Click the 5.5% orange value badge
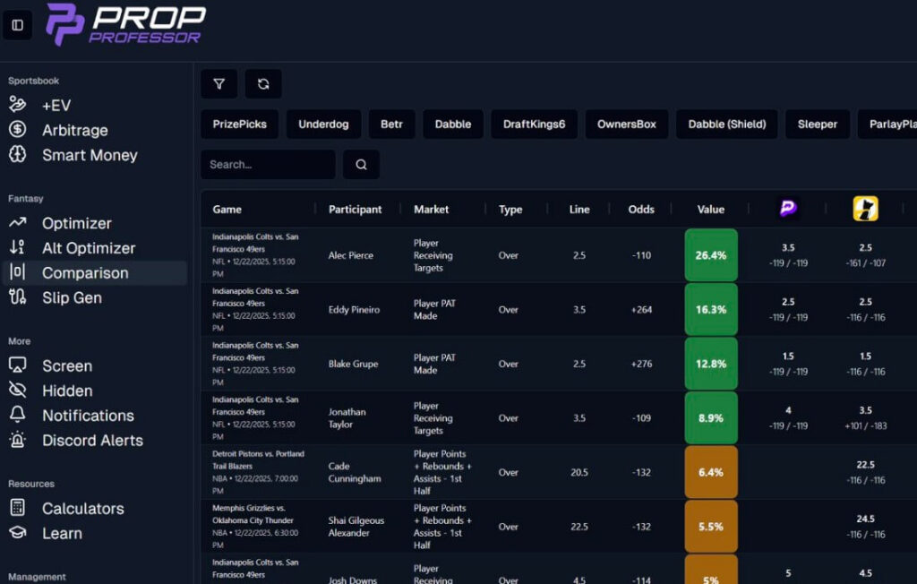 coord(711,527)
